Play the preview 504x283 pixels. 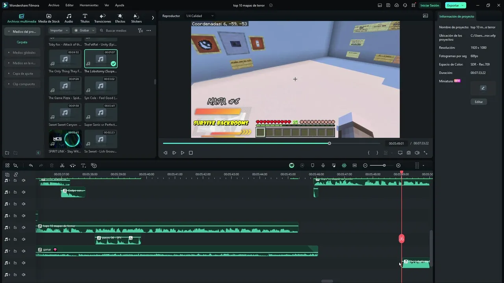[182, 153]
